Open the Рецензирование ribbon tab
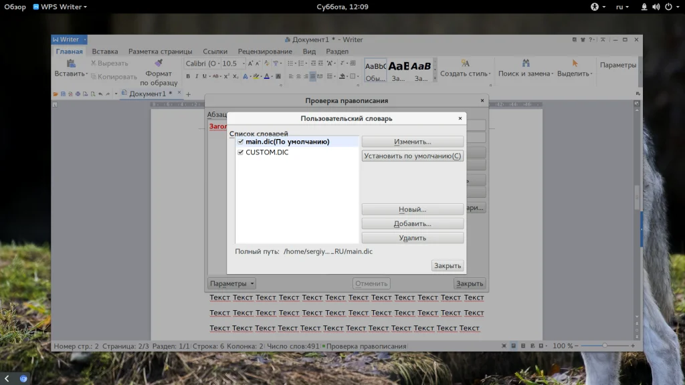Screen dimensions: 685x385 coord(265,51)
